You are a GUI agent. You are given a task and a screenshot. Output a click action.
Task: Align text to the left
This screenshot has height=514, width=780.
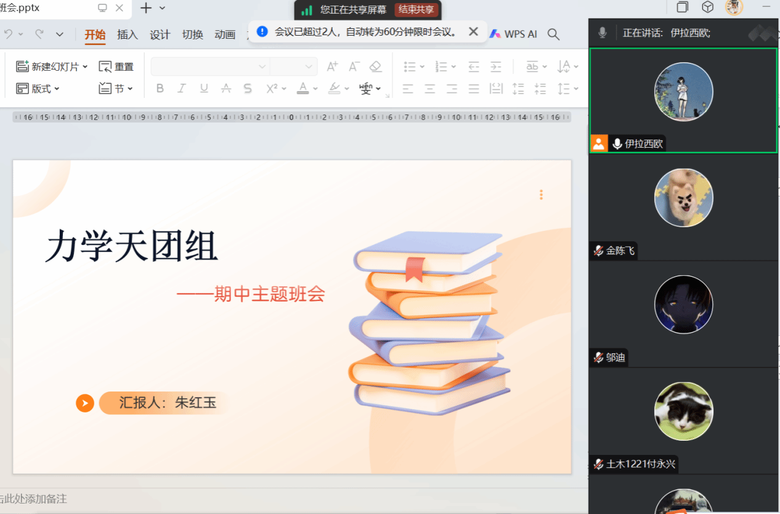408,89
